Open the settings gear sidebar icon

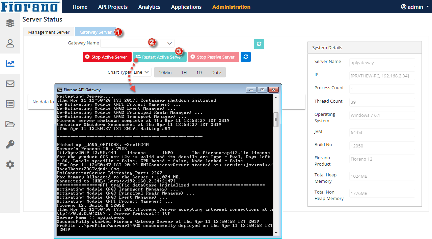click(10, 165)
